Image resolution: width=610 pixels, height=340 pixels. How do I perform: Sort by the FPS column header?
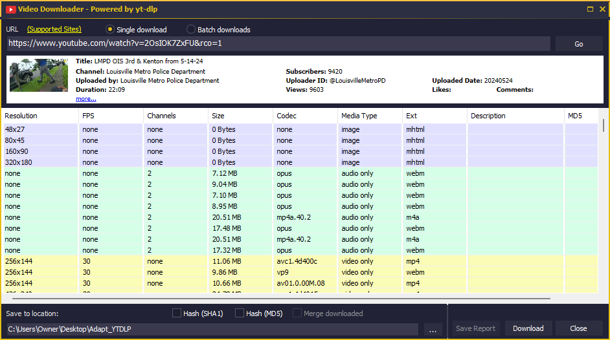[x=111, y=116]
